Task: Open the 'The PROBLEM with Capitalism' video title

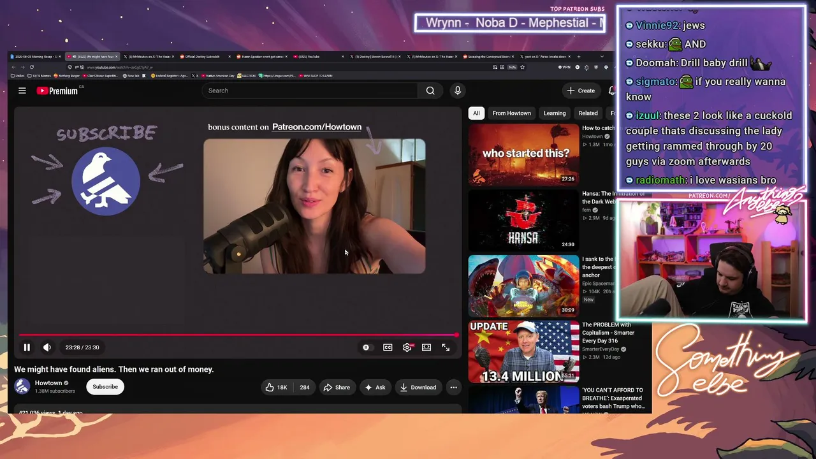Action: coord(609,333)
